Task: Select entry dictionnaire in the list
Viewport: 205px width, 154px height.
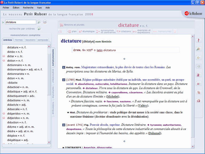Action: click(x=19, y=65)
